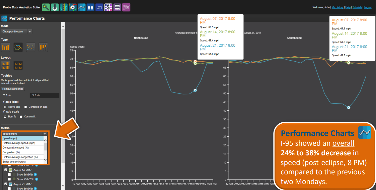Image resolution: width=376 pixels, height=190 pixels.
Task: Pick the side-by-side grid layout icon
Action: click(18, 65)
